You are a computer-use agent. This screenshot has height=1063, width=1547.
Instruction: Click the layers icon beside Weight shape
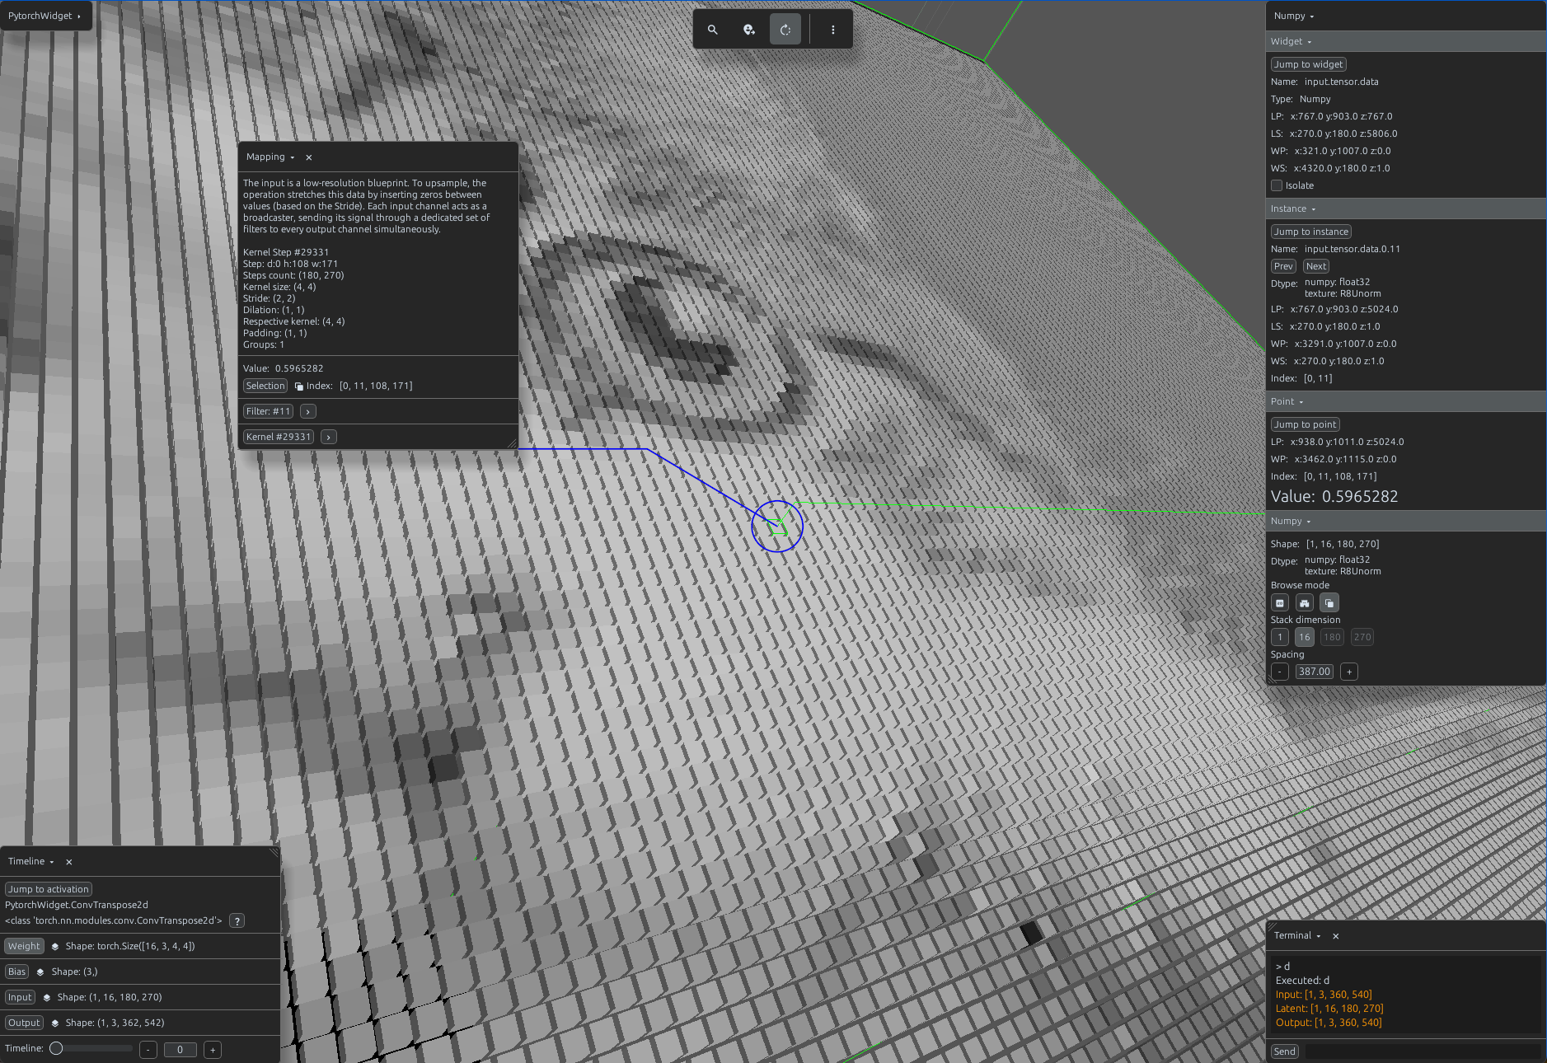click(x=55, y=947)
